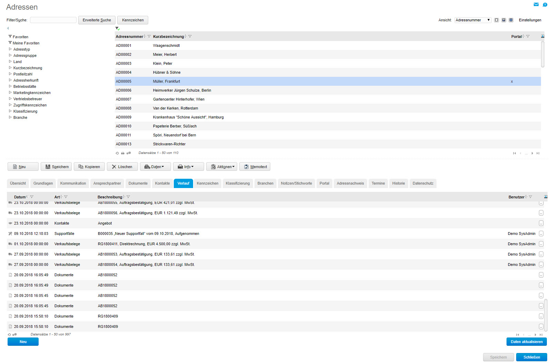Image resolution: width=551 pixels, height=363 pixels.
Task: Open column chooser icon beside Portal header
Action: tap(542, 37)
